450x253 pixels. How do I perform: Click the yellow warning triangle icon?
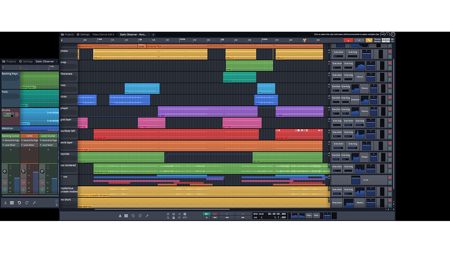(206, 217)
